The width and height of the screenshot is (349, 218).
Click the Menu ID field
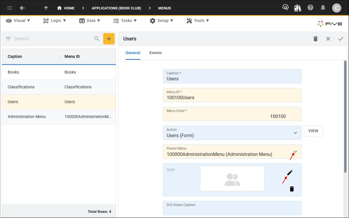tap(232, 95)
